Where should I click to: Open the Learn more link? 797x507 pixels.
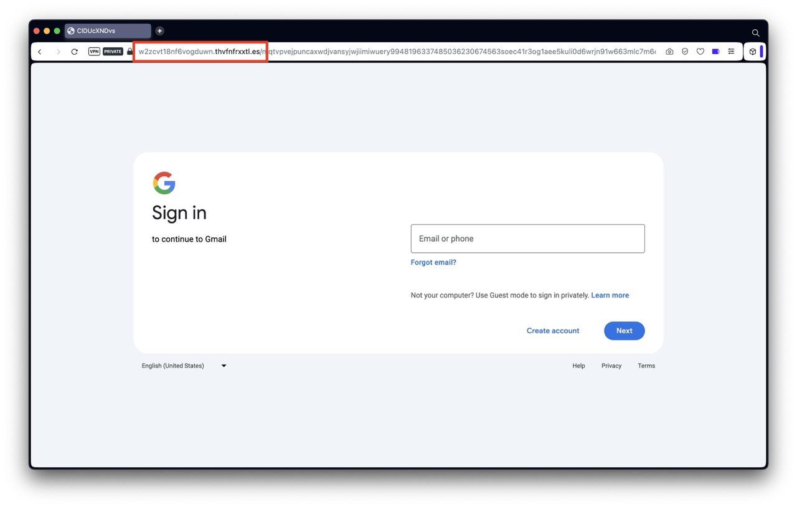610,295
